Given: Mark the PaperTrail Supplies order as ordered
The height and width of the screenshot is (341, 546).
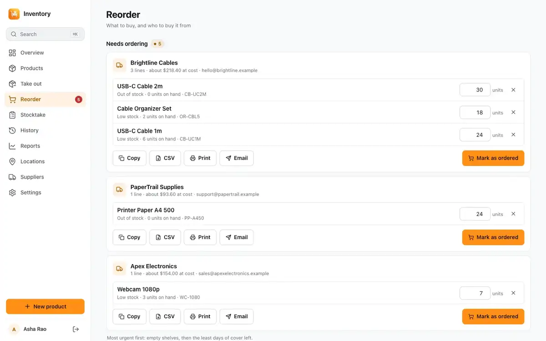Looking at the screenshot, I should [x=493, y=237].
